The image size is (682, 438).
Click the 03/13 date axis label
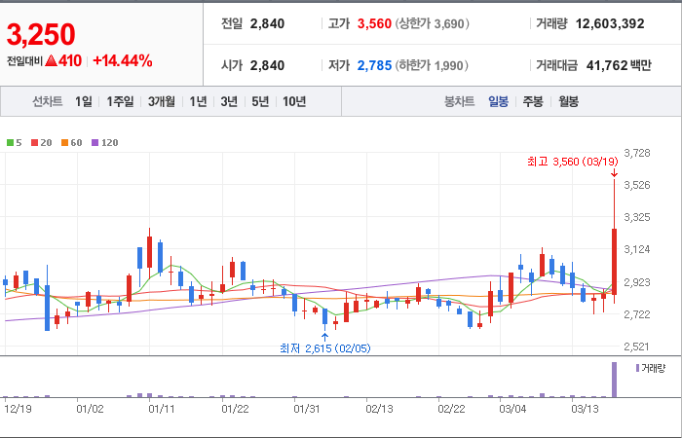585,410
